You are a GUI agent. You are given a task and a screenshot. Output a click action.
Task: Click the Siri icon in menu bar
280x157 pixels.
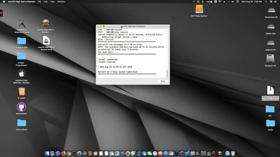point(271,2)
